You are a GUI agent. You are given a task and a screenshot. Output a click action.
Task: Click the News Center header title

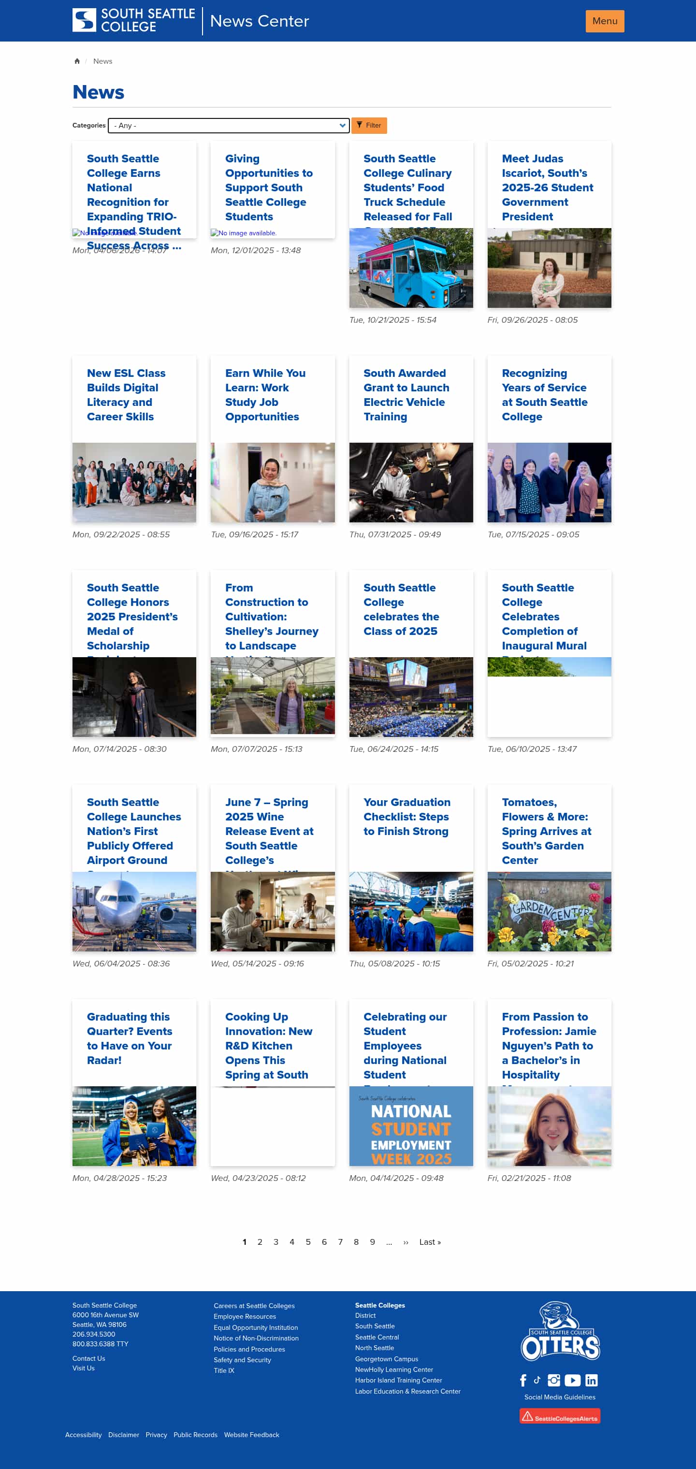click(x=260, y=20)
